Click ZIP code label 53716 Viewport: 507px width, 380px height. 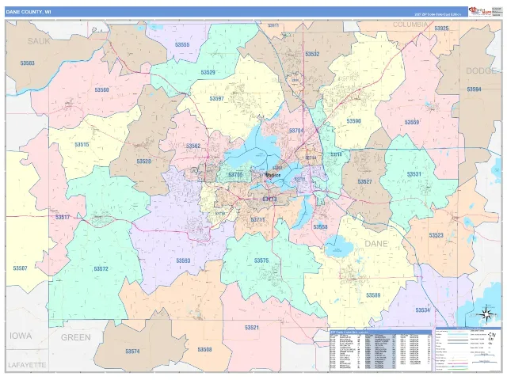[299, 179]
